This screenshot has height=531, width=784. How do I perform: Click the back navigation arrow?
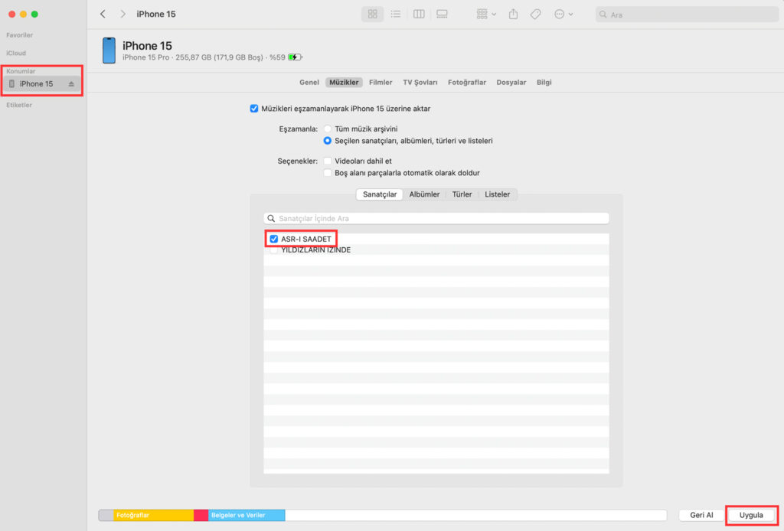(103, 15)
